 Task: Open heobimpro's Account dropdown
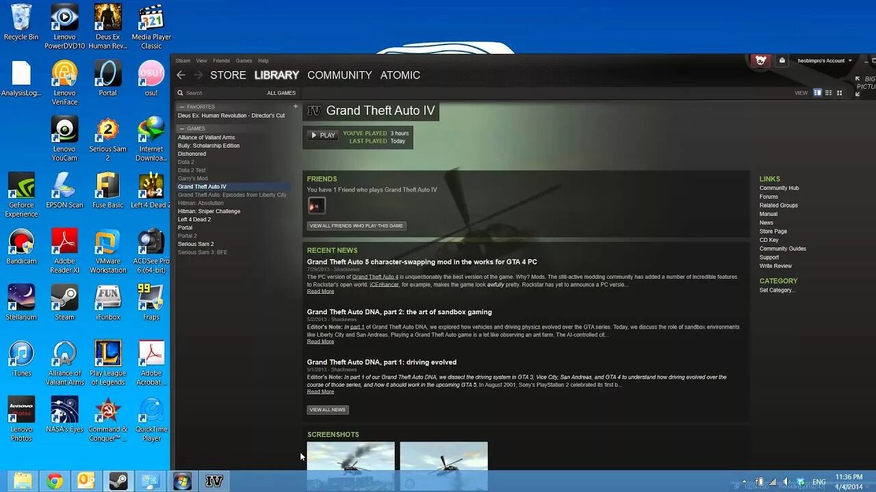[x=825, y=61]
